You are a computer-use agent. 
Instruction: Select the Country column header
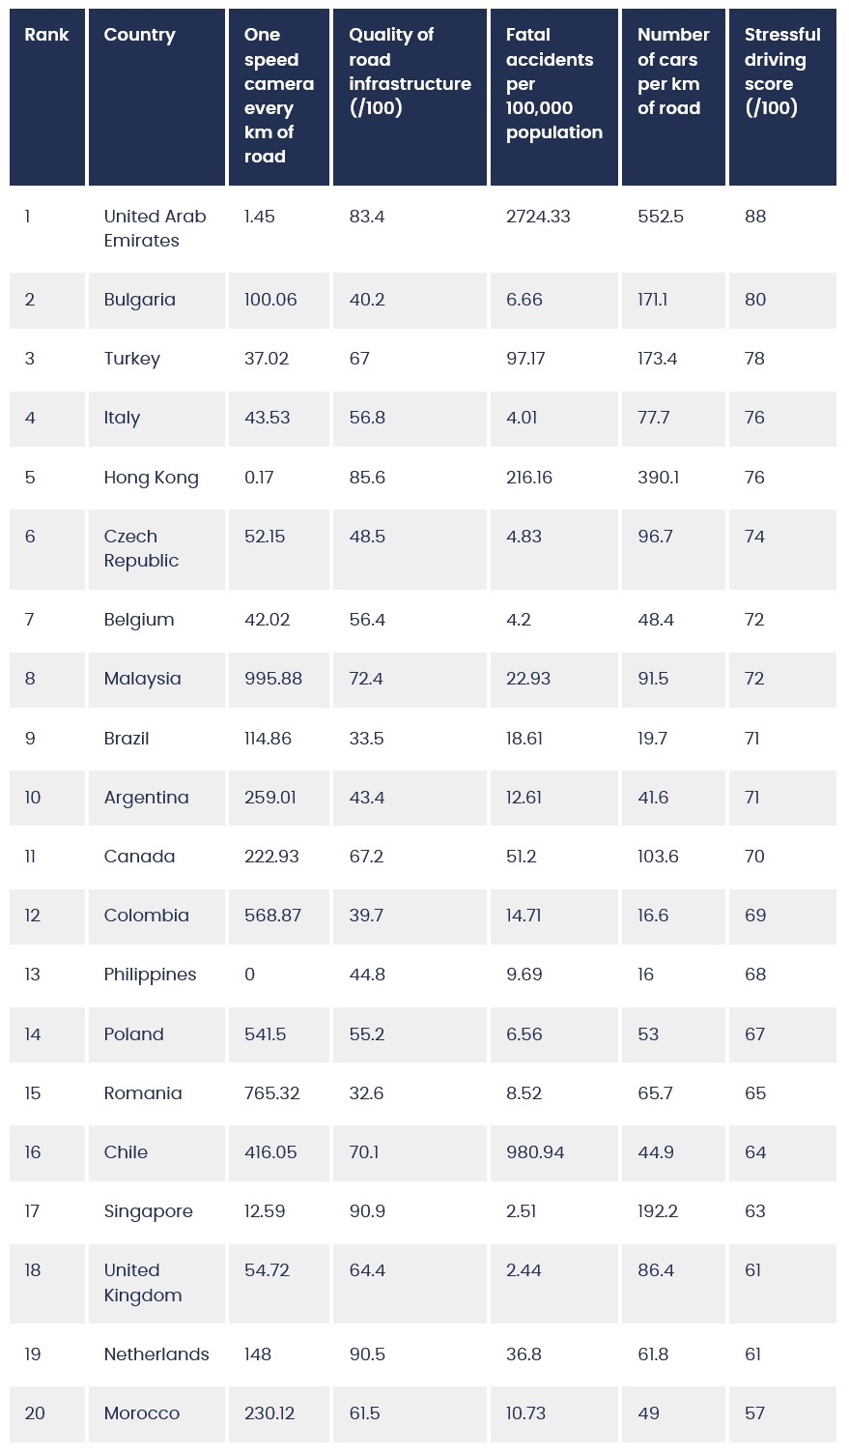(x=157, y=97)
